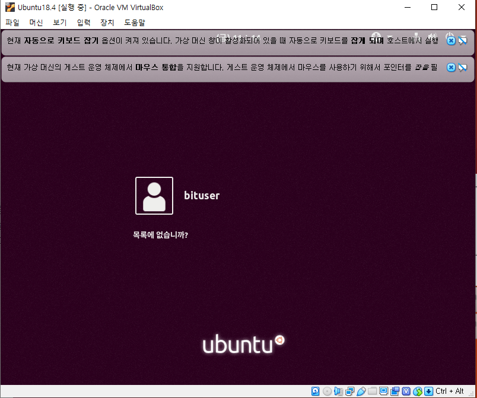477x398 pixels.
Task: Click the optical disc drive status icon
Action: 327,391
